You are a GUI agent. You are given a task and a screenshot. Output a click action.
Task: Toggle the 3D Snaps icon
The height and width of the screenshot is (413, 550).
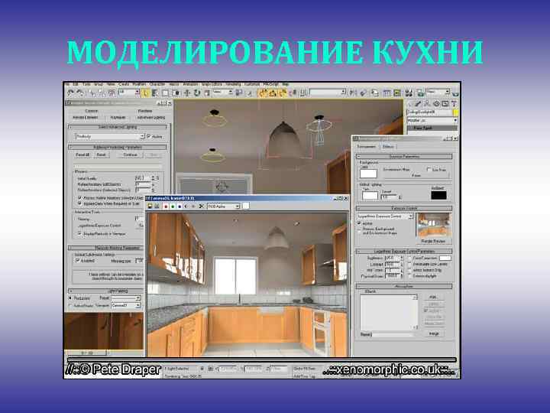click(263, 93)
